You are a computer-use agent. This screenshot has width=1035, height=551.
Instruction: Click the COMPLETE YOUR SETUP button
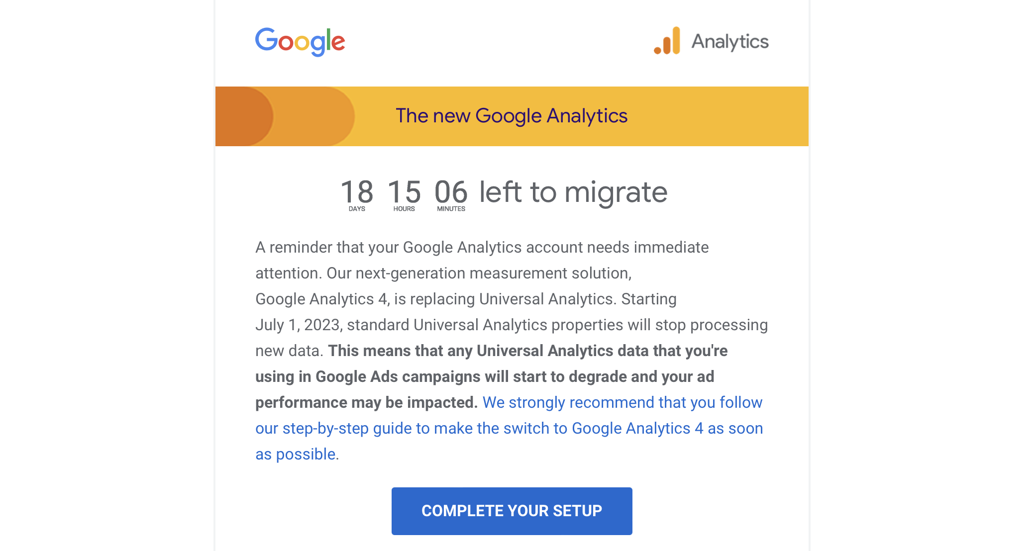point(512,511)
